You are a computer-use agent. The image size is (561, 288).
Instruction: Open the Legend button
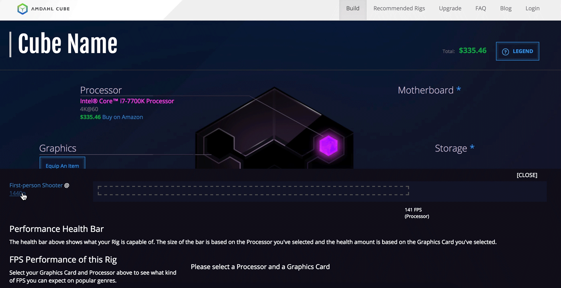tap(517, 51)
